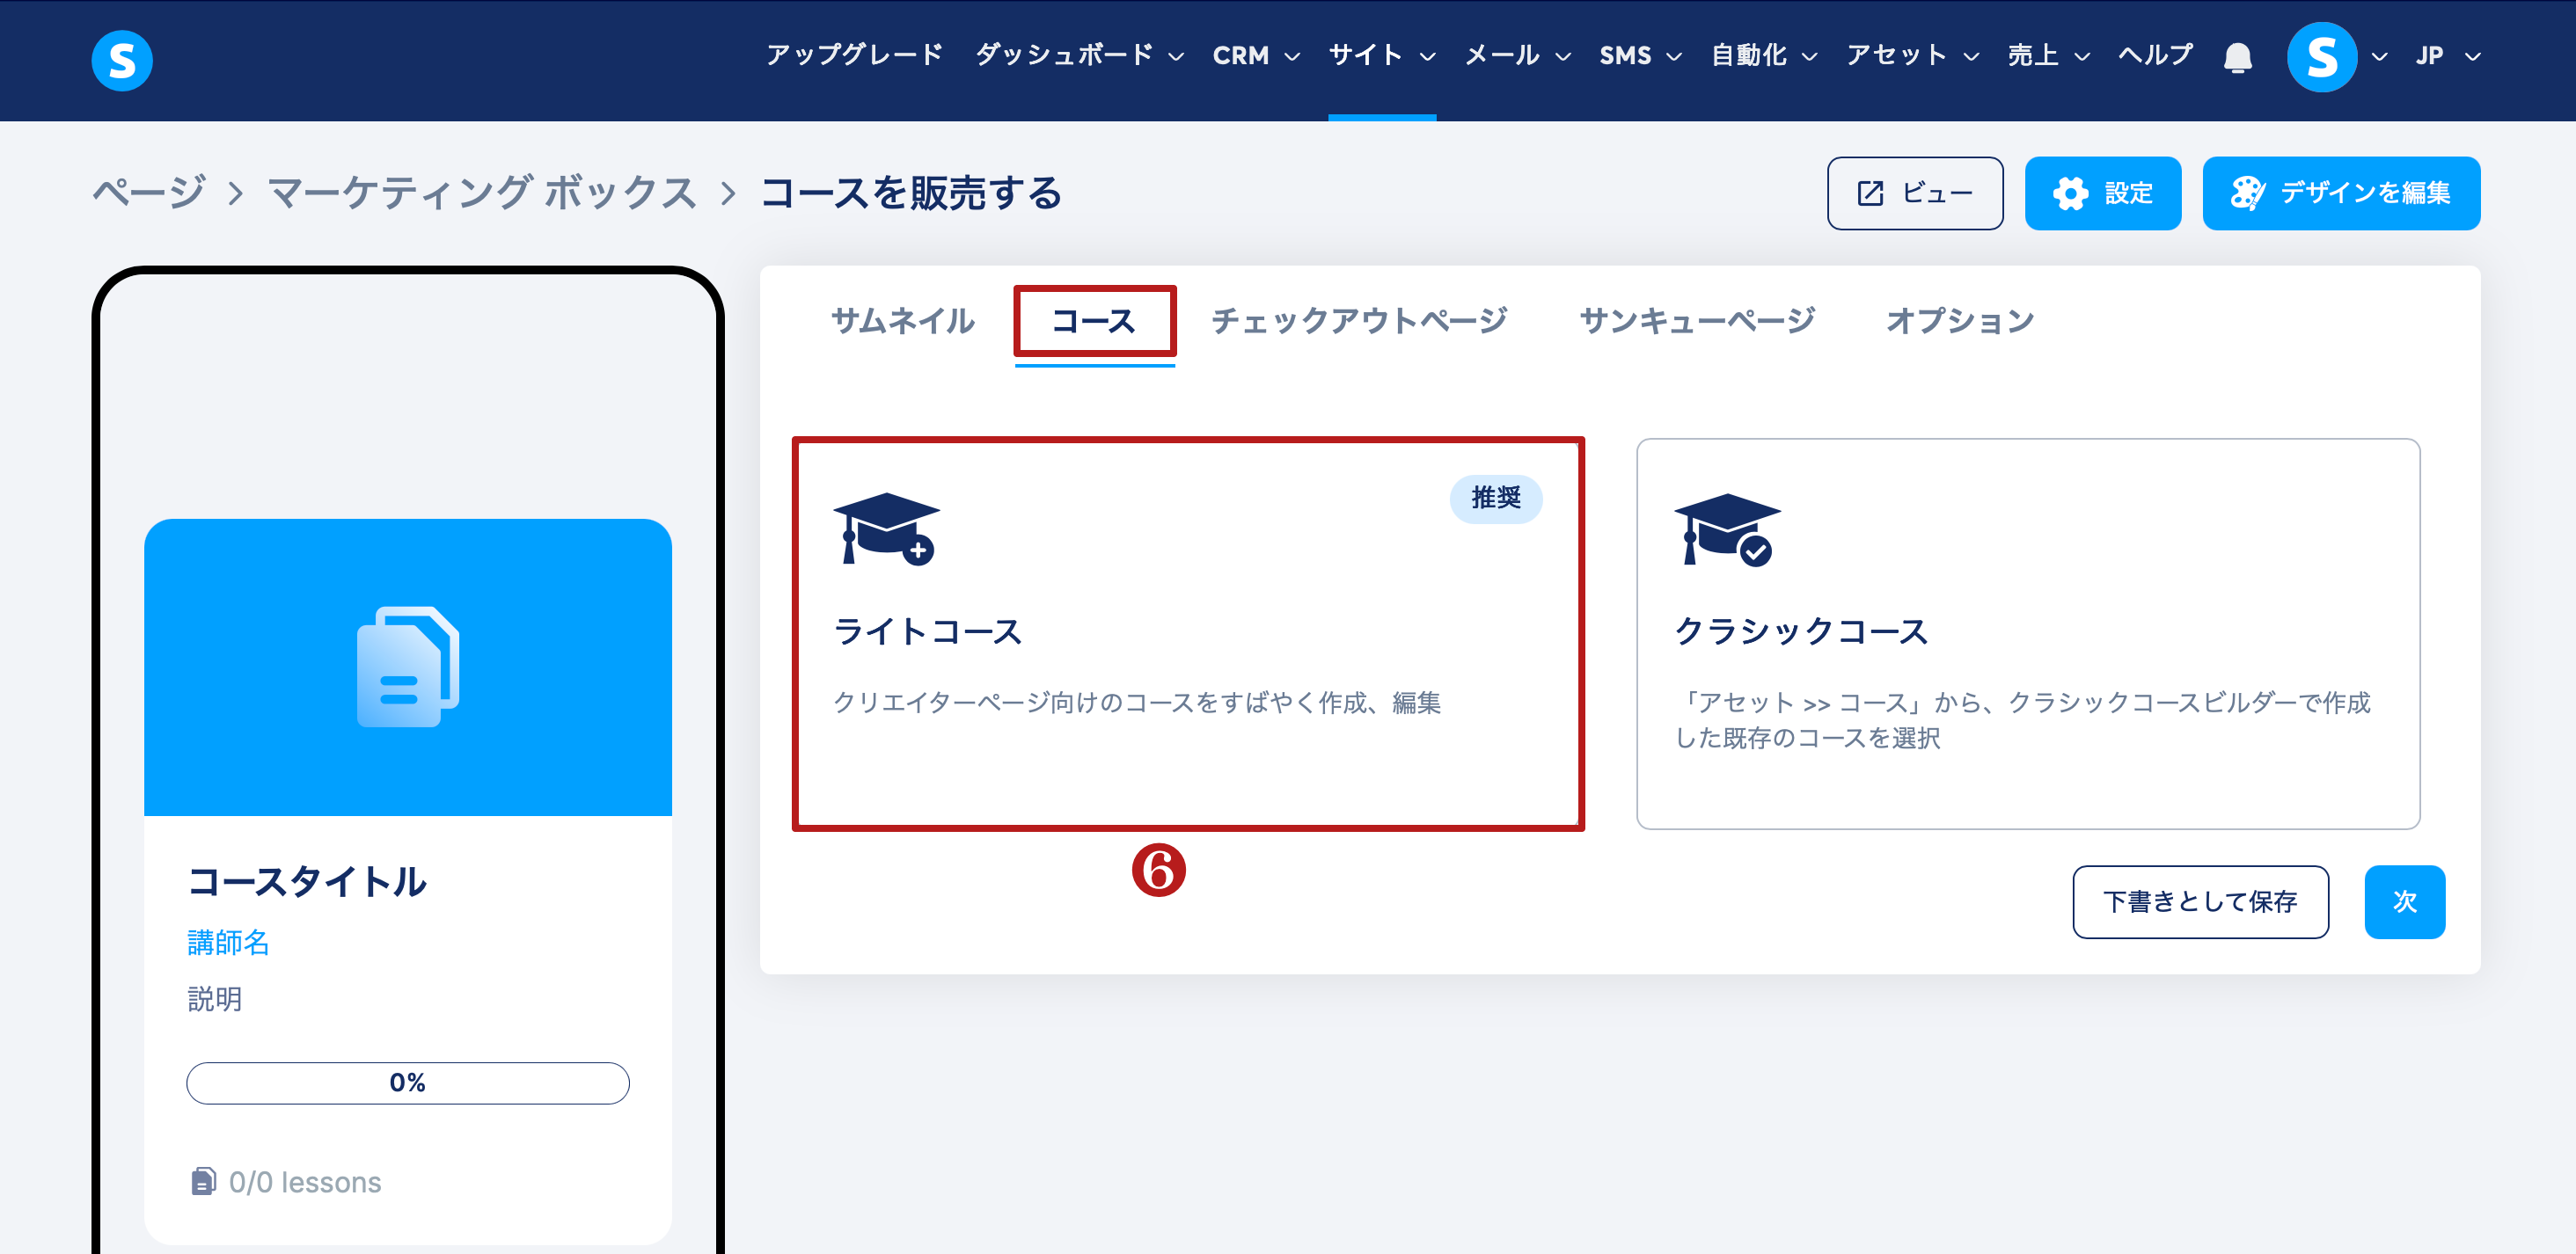Switch to the チェックアウトページ tab
This screenshot has height=1254, width=2576.
(1359, 321)
